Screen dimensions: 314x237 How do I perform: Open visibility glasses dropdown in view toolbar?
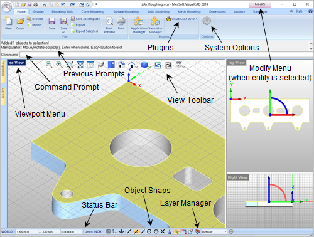(x=184, y=67)
